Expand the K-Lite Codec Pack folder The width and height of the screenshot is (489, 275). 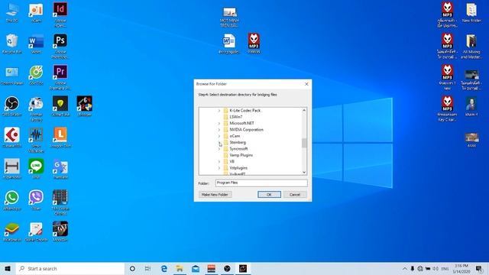tap(219, 111)
